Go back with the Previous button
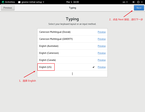The image size is (145, 112). [x=8, y=8]
